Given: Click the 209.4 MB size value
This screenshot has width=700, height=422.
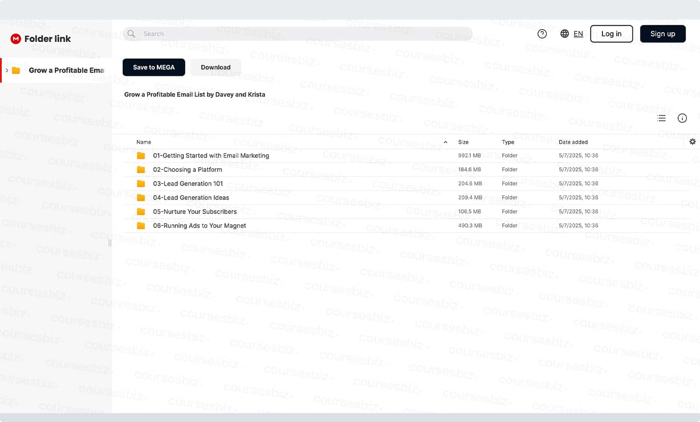Looking at the screenshot, I should [470, 197].
